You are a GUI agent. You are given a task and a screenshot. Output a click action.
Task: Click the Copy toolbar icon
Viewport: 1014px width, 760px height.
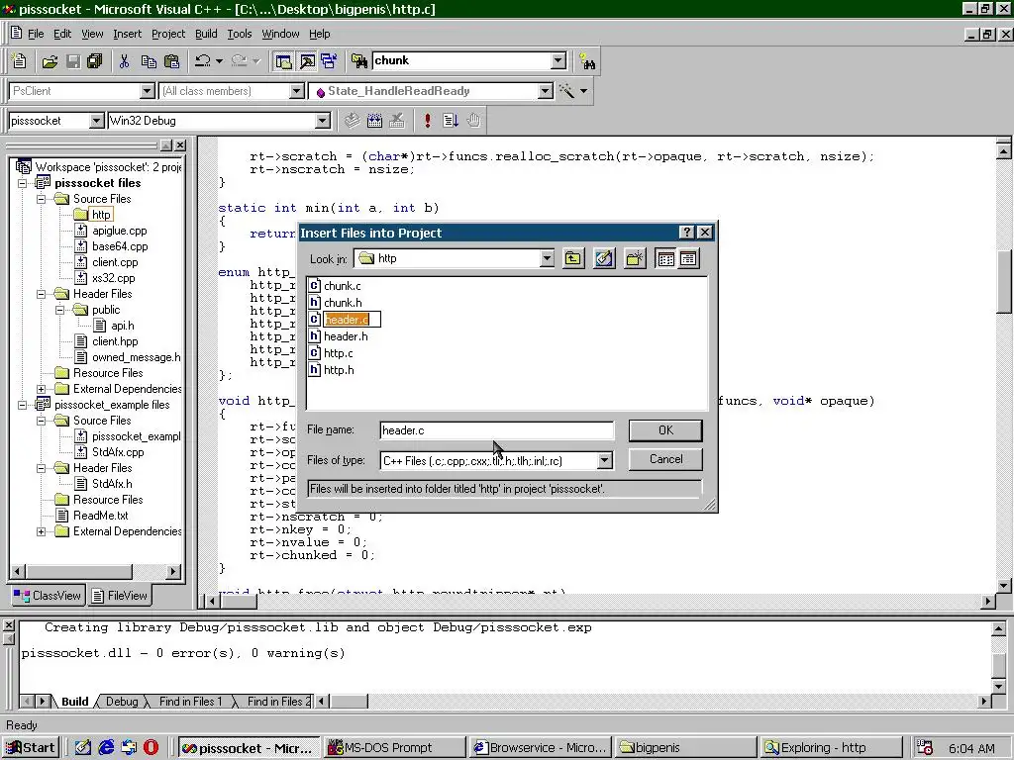tap(149, 61)
